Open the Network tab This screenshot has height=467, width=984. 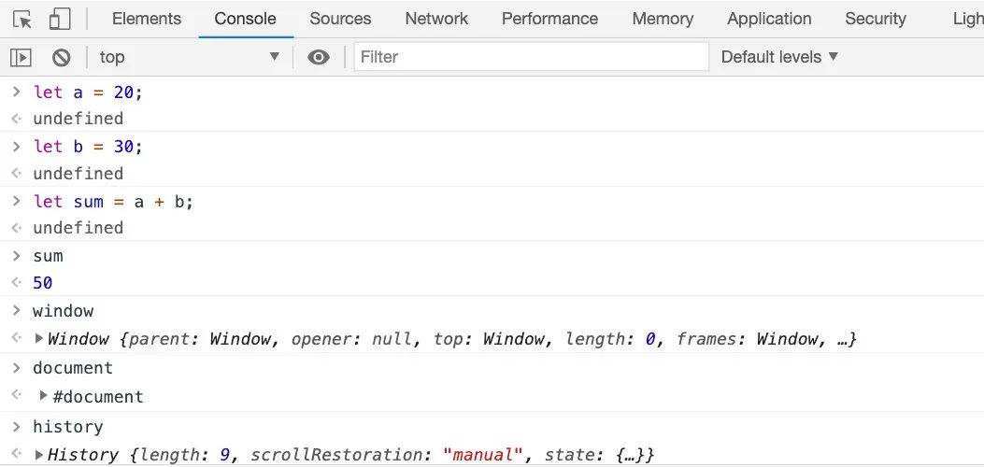[436, 19]
